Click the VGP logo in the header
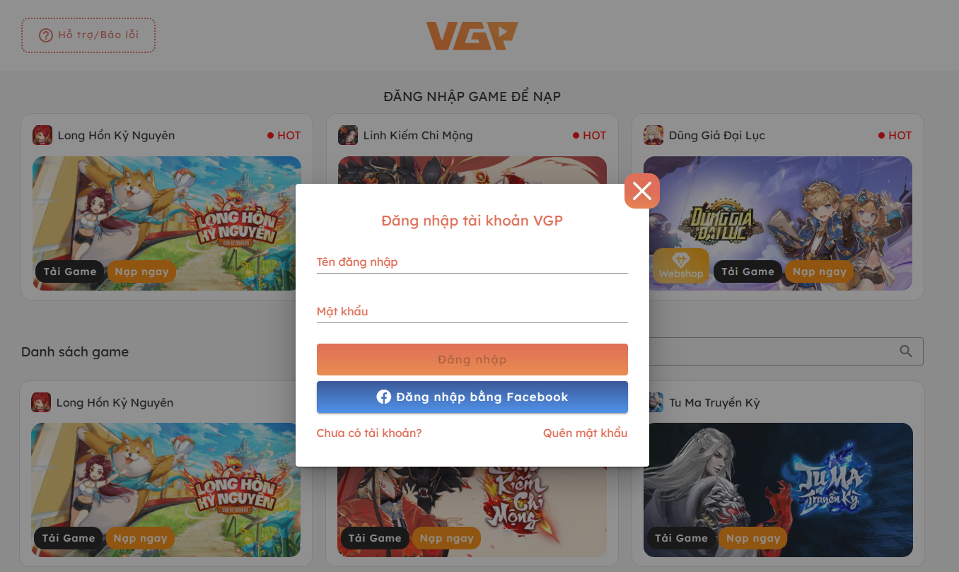959x572 pixels. point(472,36)
